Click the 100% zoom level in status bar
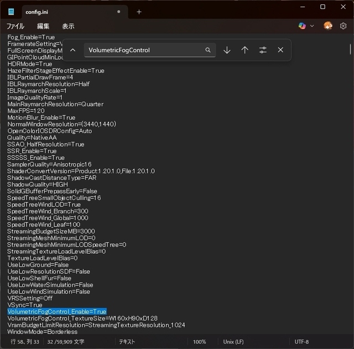 tap(199, 342)
